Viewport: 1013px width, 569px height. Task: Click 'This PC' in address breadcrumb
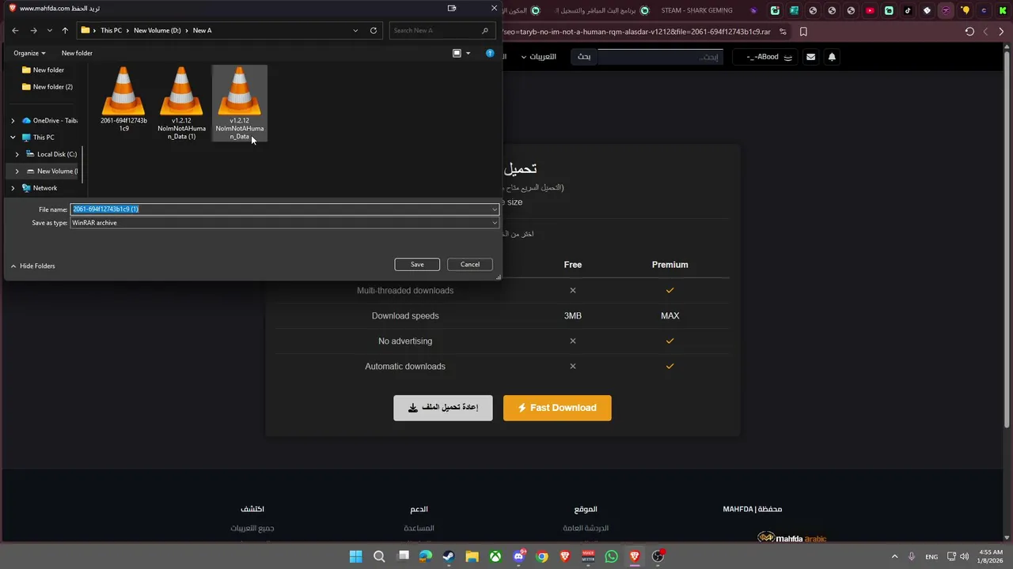click(111, 30)
